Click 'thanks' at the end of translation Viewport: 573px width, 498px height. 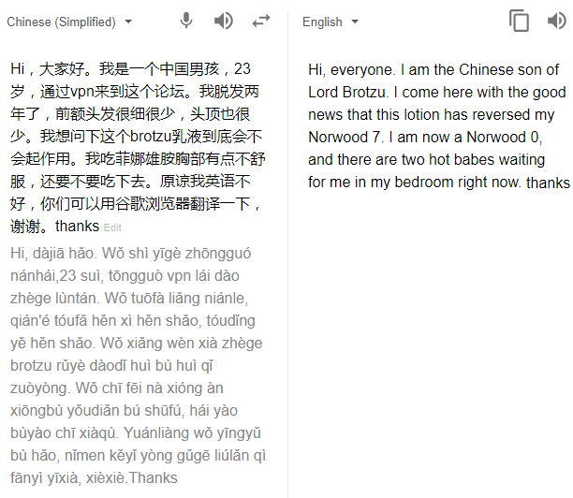pos(548,183)
